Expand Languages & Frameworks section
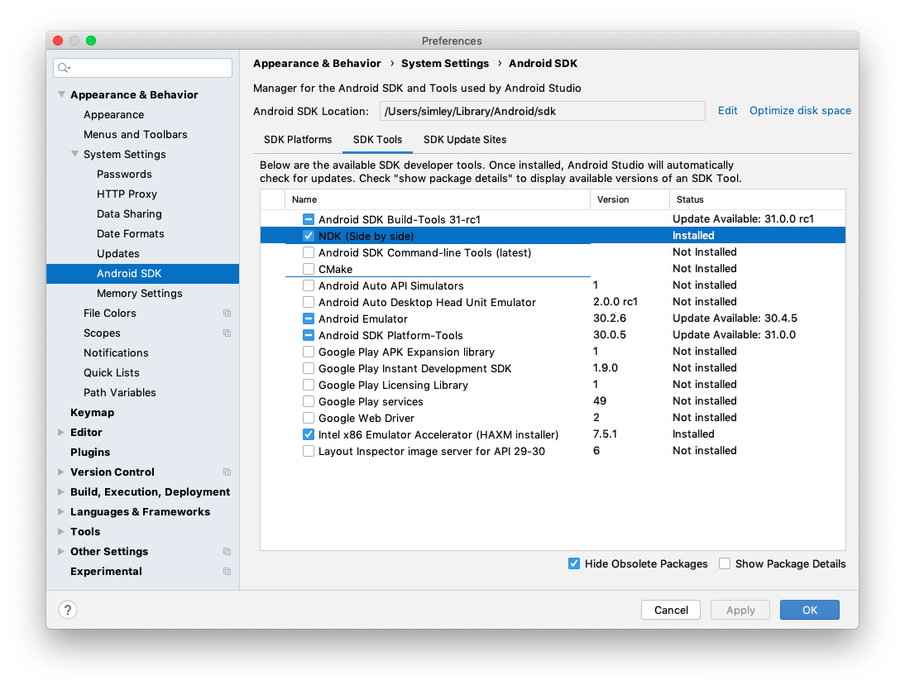Screen dimensions: 905x690 [61, 511]
